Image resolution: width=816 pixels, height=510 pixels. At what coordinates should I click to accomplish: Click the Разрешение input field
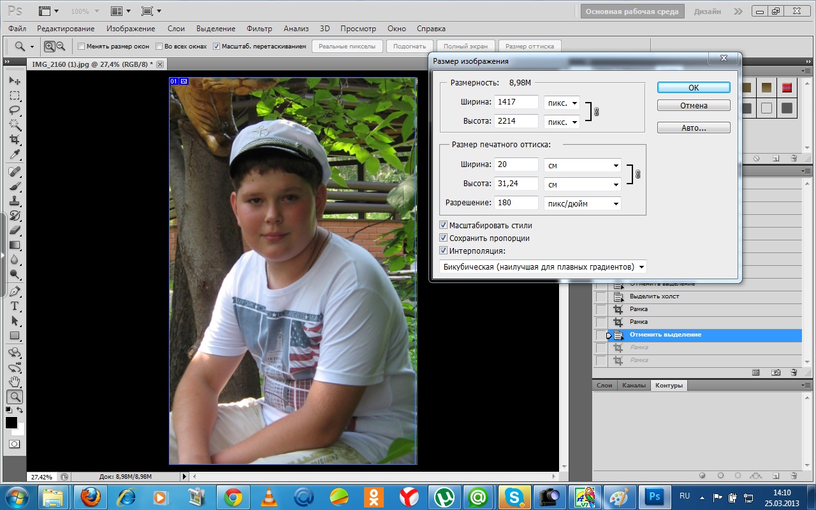[516, 203]
